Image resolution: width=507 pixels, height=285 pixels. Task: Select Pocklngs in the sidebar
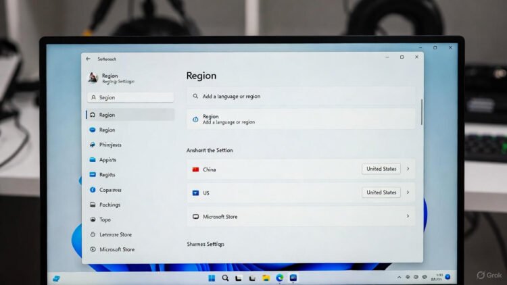point(110,205)
